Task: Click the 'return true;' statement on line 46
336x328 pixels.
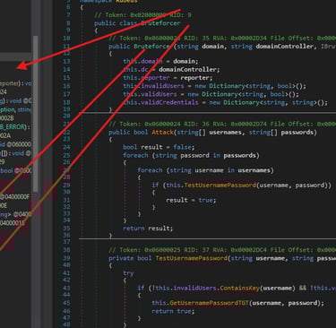Action: coord(173,311)
